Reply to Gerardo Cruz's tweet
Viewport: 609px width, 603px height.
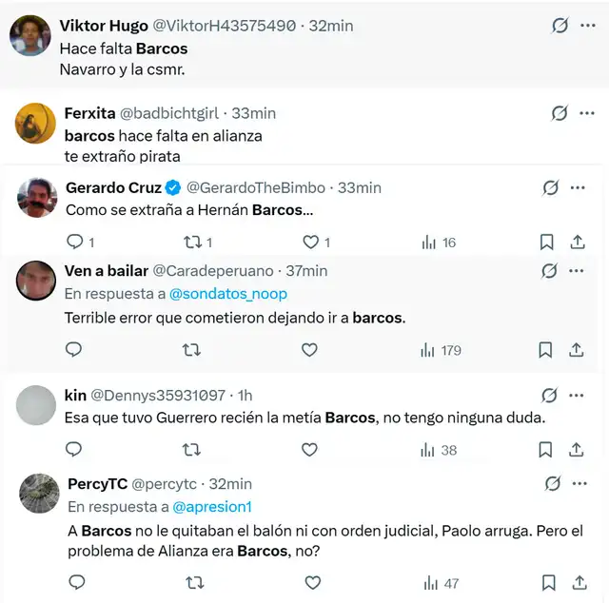pyautogui.click(x=75, y=243)
